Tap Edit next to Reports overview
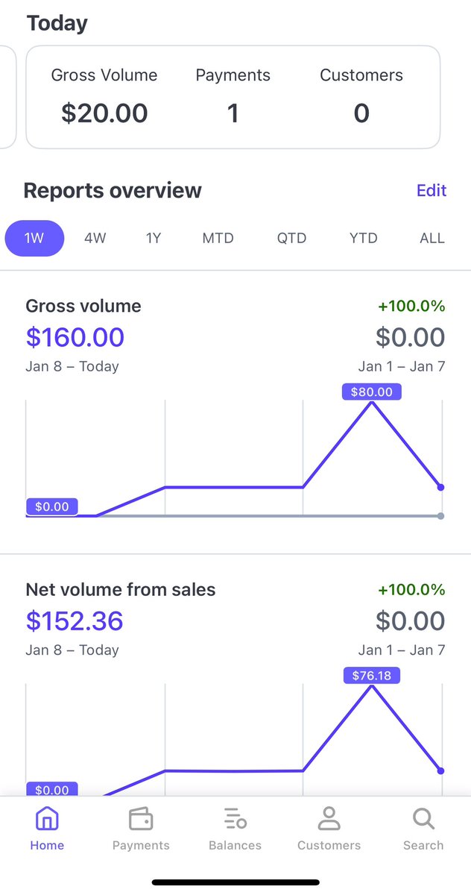 click(x=431, y=190)
